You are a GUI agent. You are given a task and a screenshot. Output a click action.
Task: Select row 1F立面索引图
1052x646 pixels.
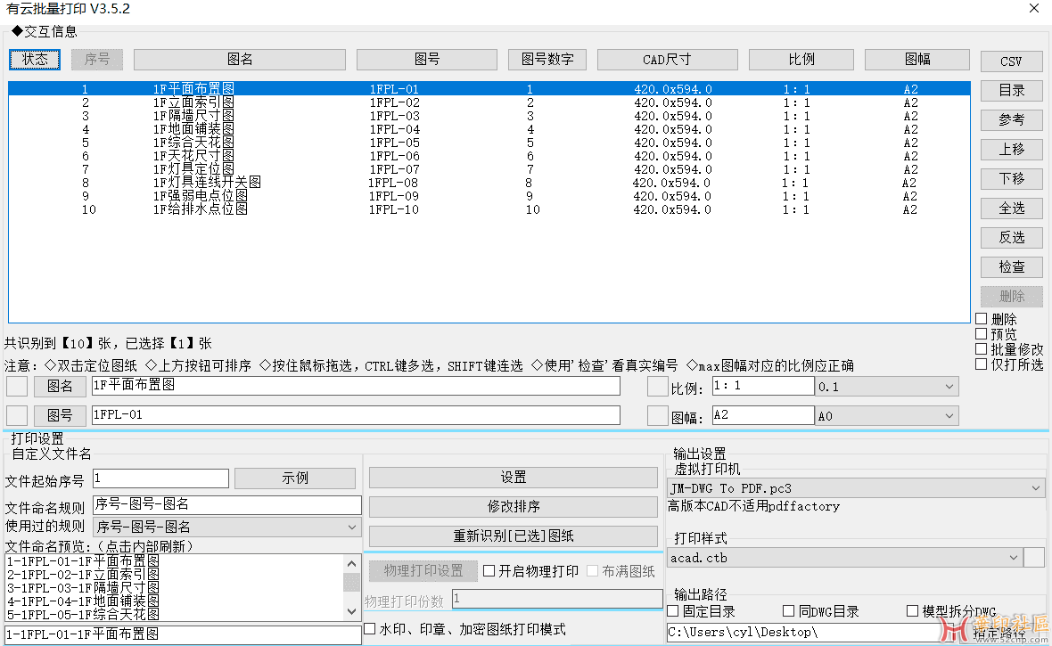click(x=489, y=102)
